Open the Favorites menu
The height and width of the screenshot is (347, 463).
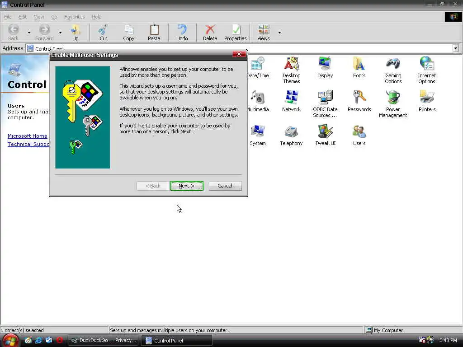point(75,17)
